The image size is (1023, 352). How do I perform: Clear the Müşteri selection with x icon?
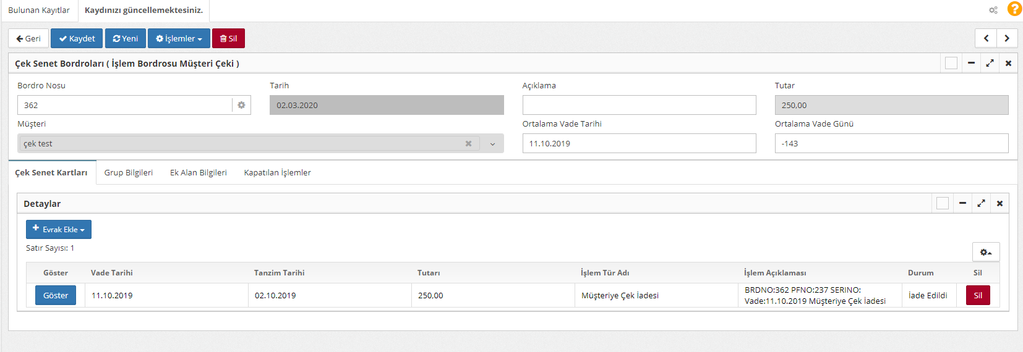[468, 143]
